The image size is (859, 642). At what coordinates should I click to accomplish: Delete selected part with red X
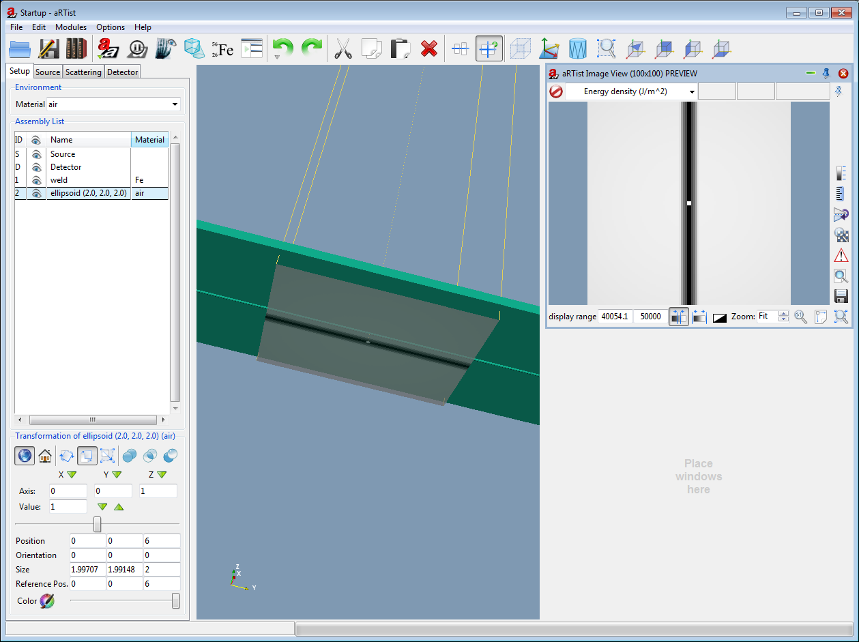pos(428,49)
